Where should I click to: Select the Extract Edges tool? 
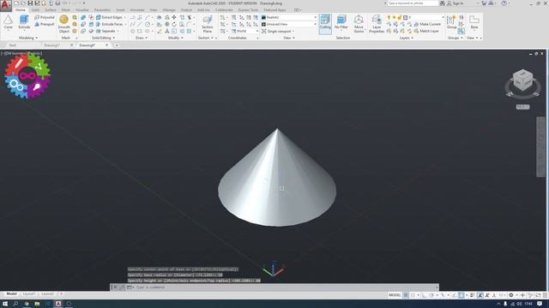(109, 17)
